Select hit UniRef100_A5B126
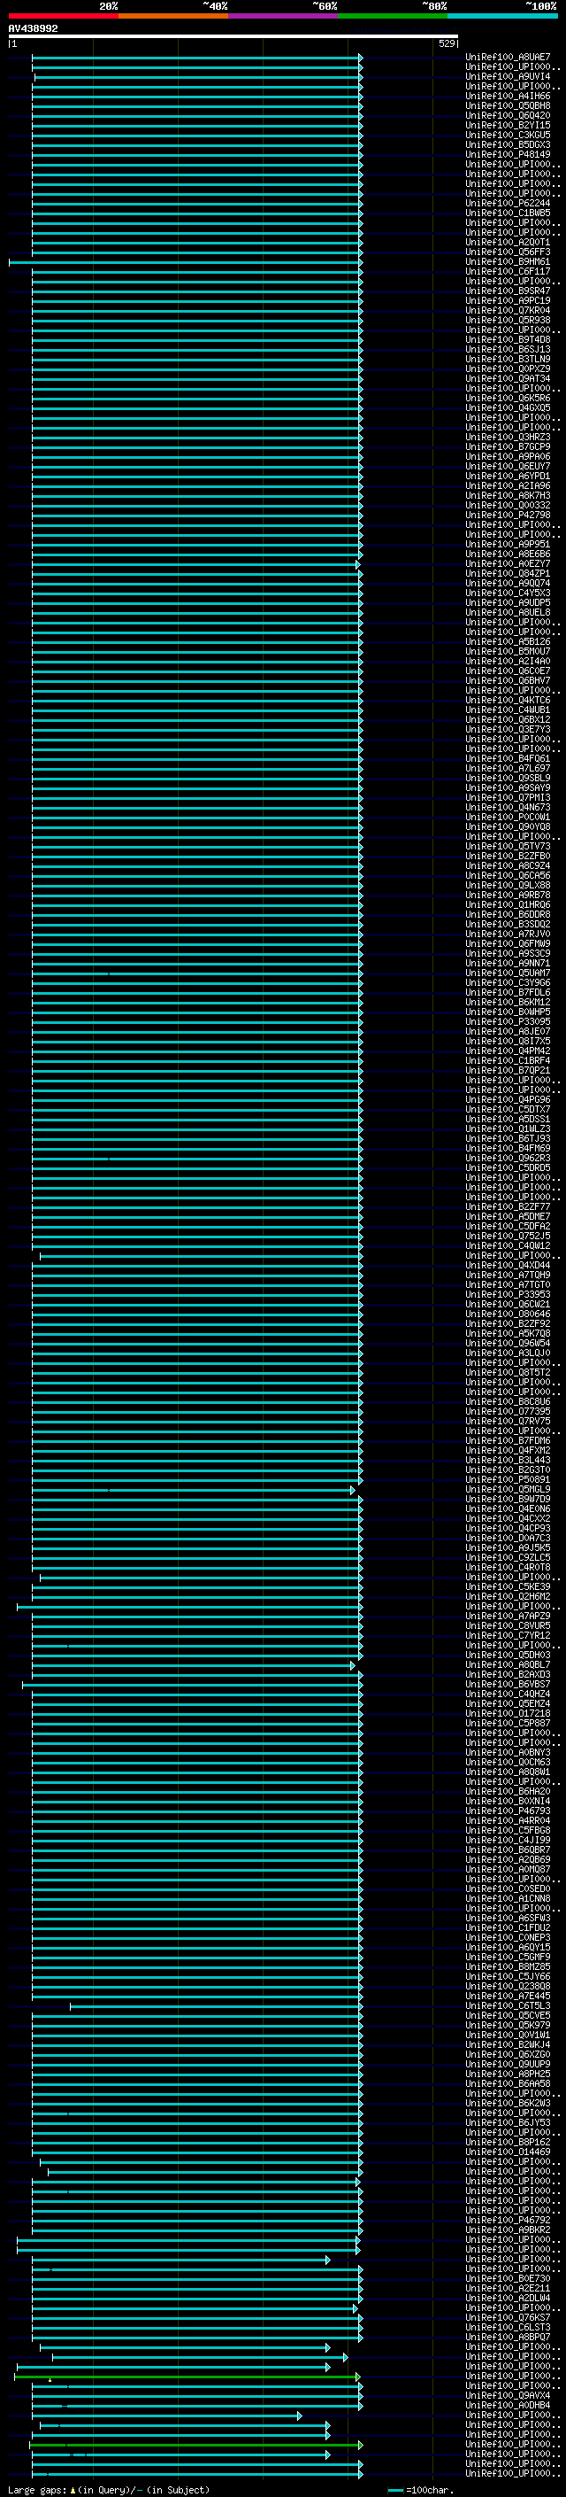This screenshot has width=566, height=2497. [x=508, y=641]
